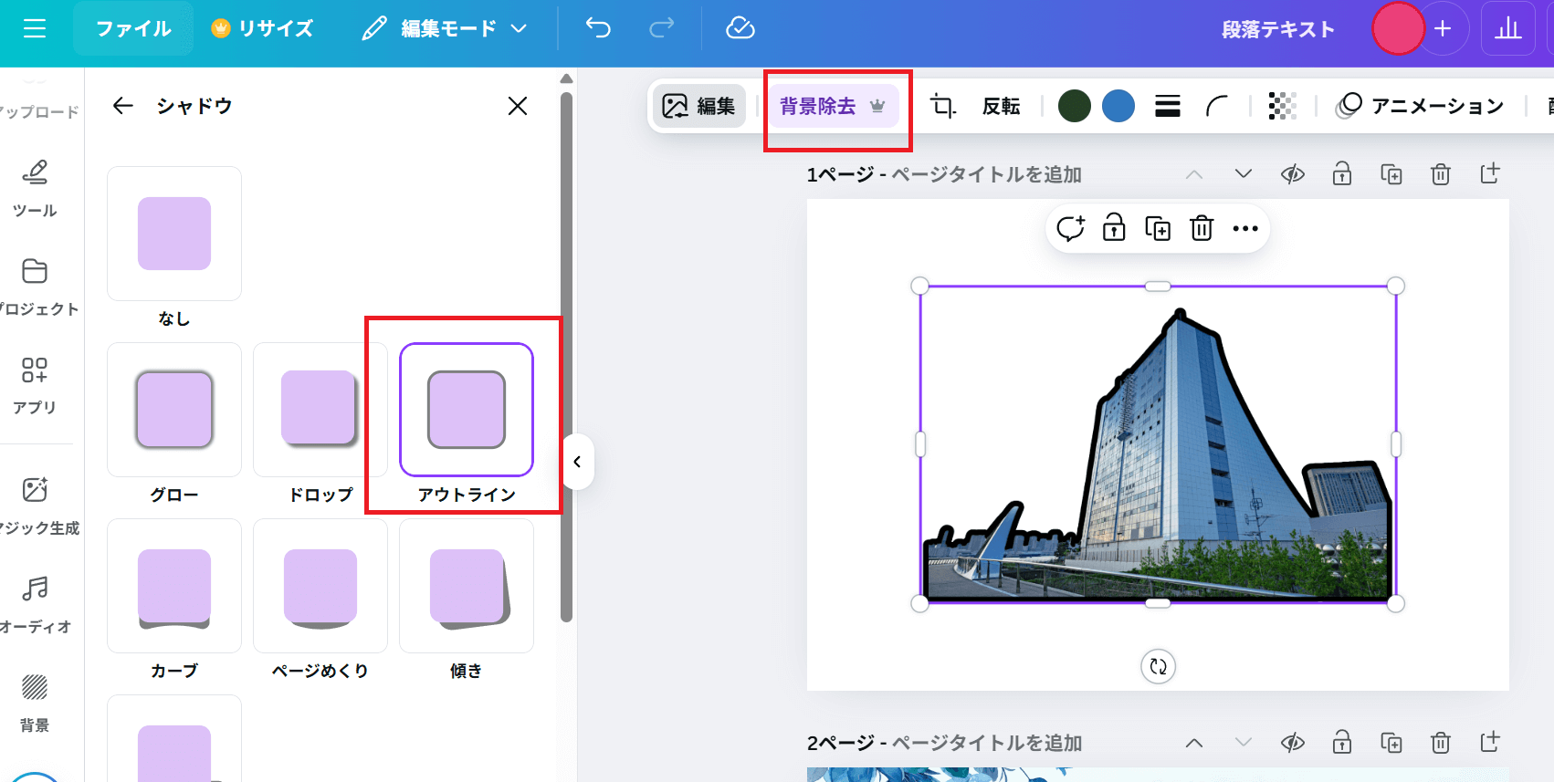1554x782 pixels.
Task: Click the 背景除去 button
Action: point(833,106)
